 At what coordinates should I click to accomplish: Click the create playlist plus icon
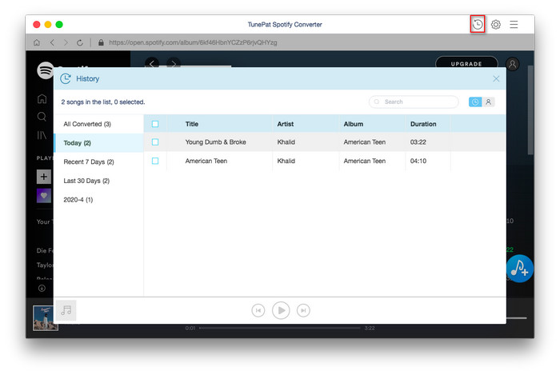(43, 177)
